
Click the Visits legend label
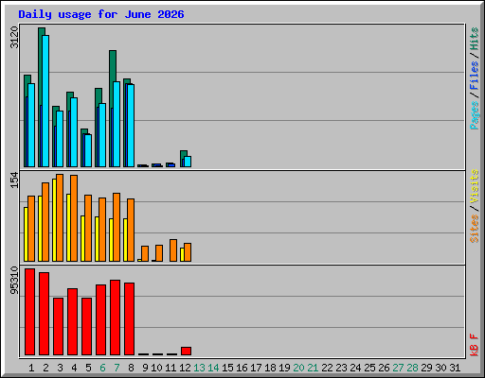click(474, 186)
